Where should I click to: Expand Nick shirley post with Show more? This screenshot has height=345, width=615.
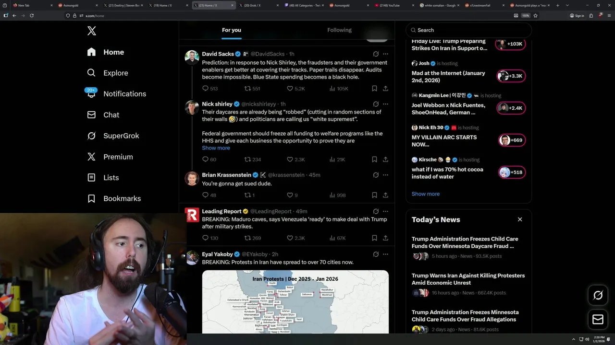click(x=216, y=148)
